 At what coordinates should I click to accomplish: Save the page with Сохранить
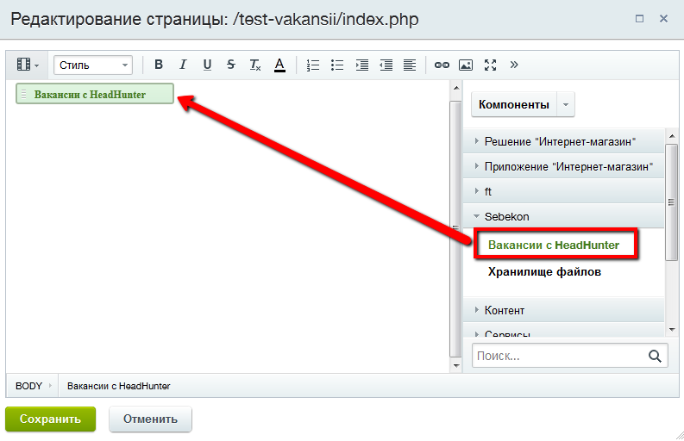pyautogui.click(x=51, y=419)
